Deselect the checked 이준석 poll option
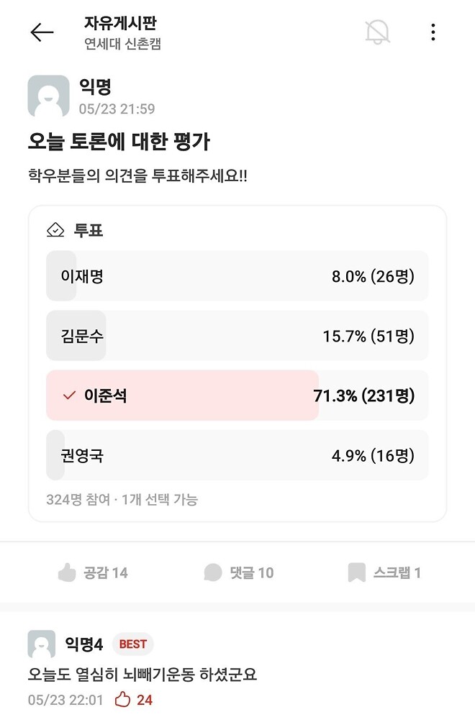This screenshot has height=722, width=475. tap(237, 395)
